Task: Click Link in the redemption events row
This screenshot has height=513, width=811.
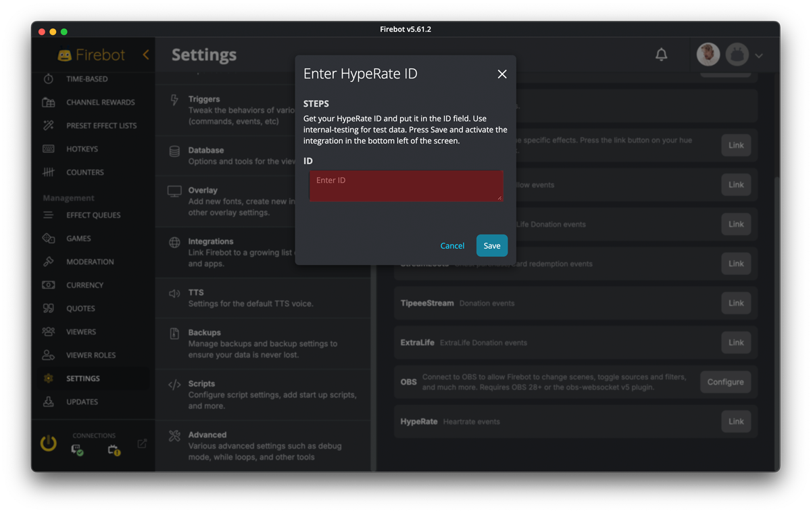Action: (736, 264)
